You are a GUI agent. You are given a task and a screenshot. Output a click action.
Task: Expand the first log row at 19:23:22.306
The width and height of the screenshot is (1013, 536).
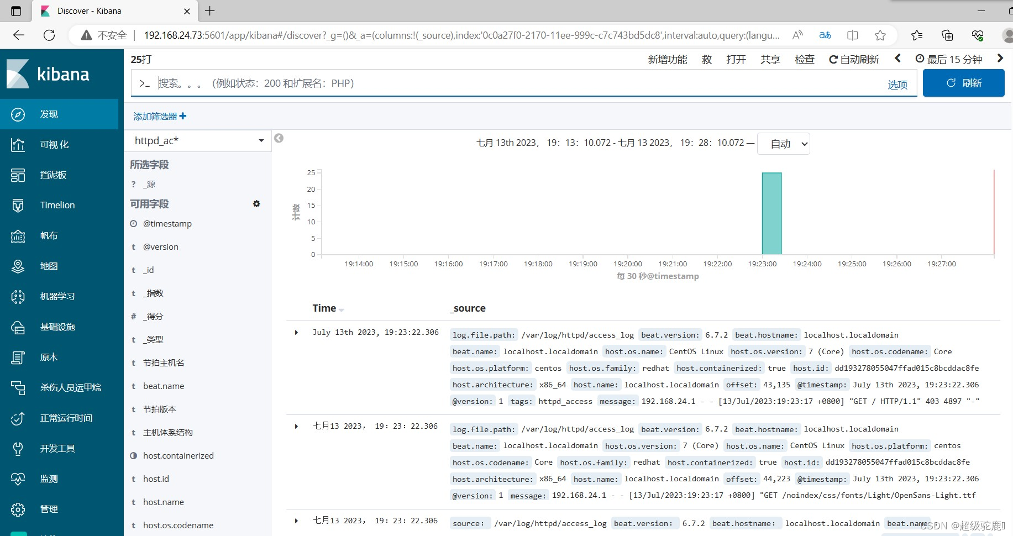point(297,333)
